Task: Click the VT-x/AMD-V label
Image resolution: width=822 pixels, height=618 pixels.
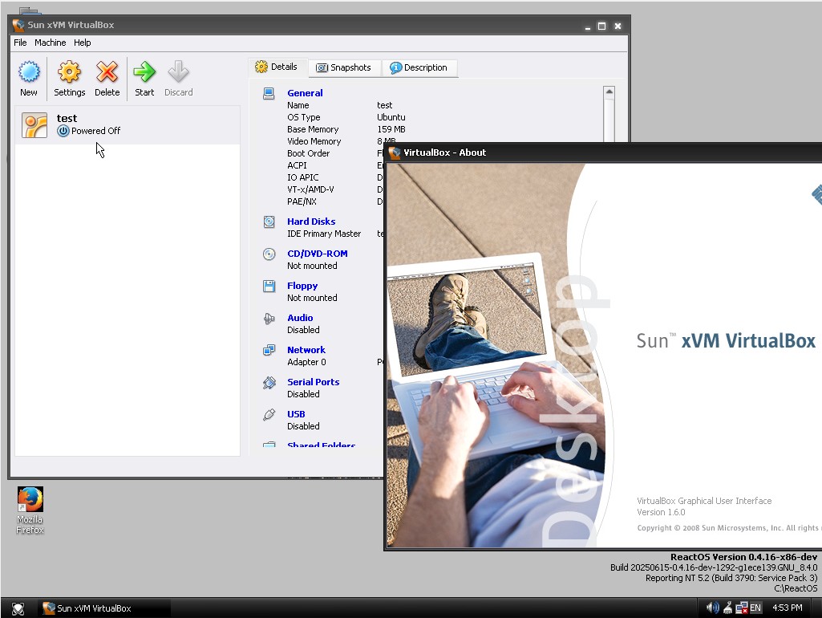Action: point(310,190)
